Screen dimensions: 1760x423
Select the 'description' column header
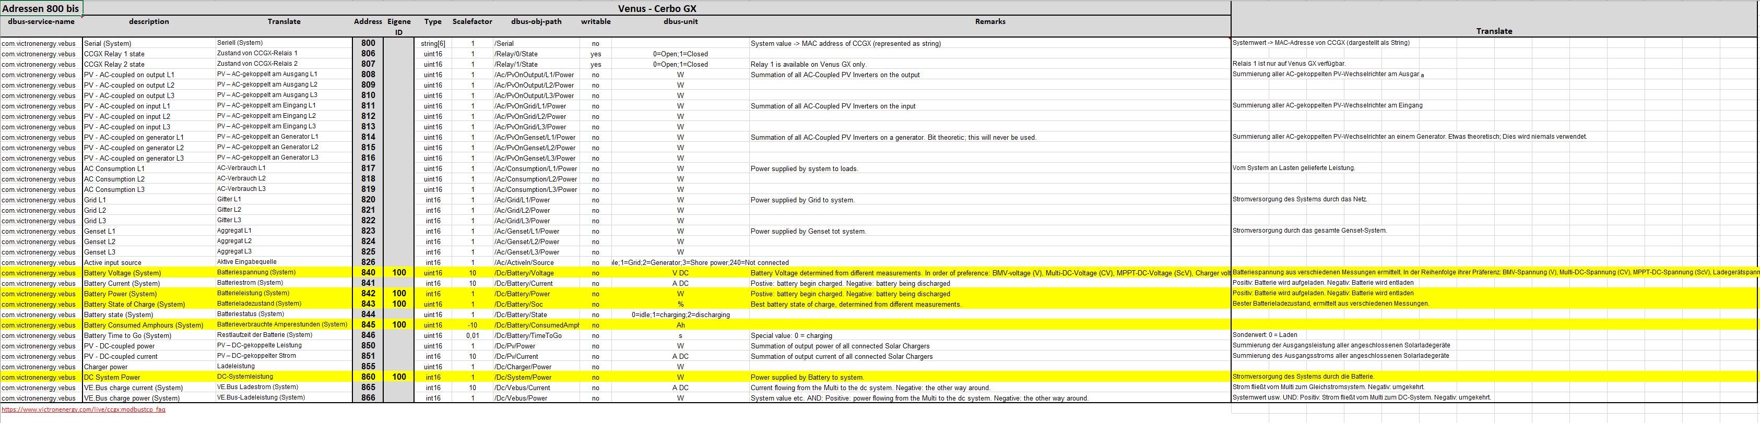click(148, 22)
